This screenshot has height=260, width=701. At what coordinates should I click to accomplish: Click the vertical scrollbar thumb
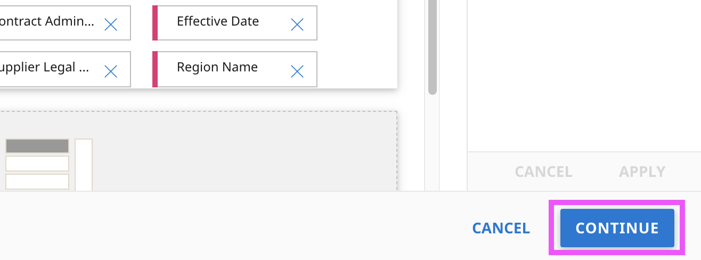coord(433,48)
